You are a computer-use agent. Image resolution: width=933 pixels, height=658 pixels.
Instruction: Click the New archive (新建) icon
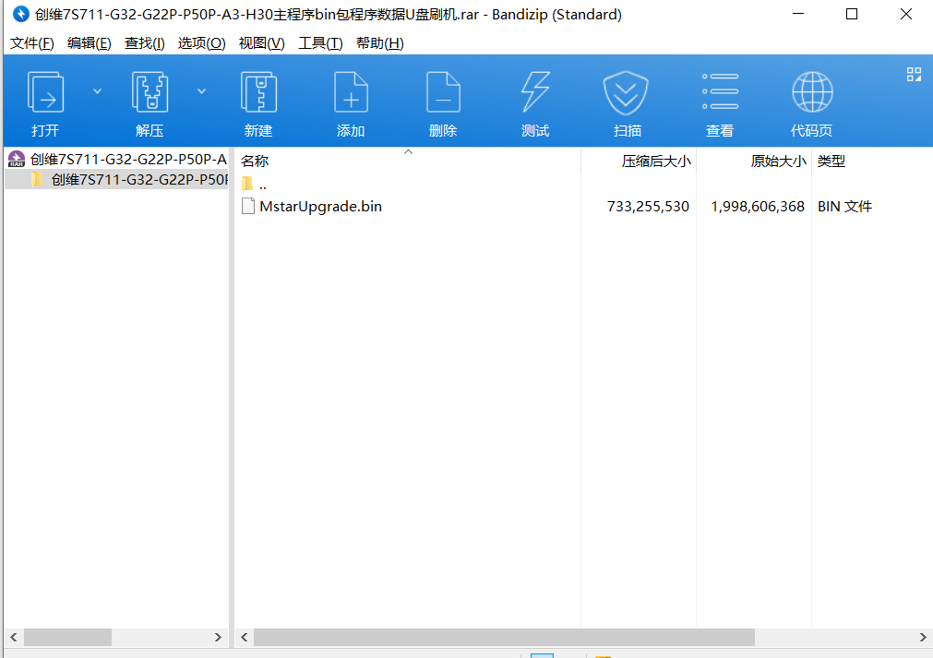coord(258,93)
